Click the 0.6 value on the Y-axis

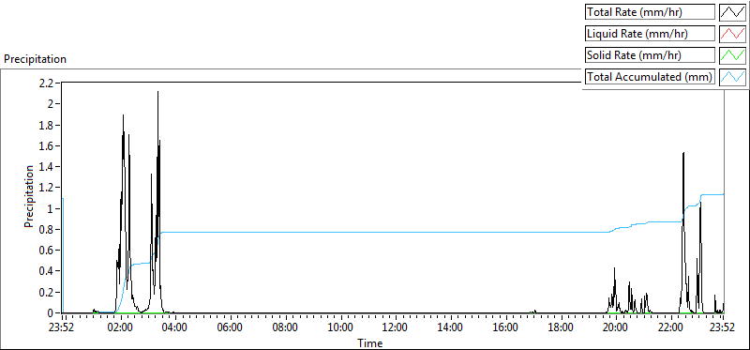[47, 251]
